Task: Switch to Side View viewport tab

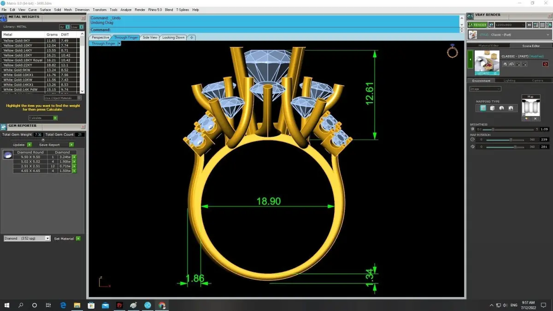Action: point(150,37)
